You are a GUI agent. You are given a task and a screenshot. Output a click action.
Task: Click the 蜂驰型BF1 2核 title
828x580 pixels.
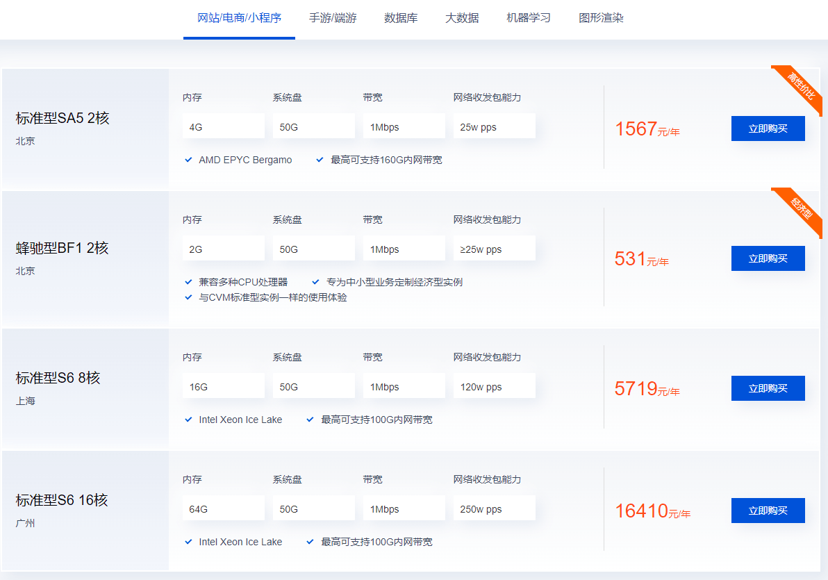coord(62,248)
